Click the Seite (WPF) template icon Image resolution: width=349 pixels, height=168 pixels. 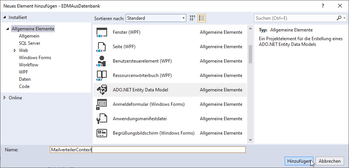click(x=102, y=47)
